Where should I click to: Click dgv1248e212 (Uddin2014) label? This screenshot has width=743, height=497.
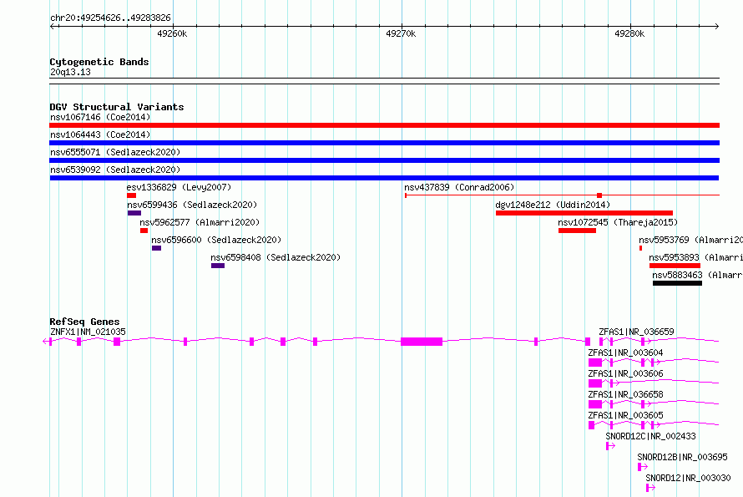(553, 205)
